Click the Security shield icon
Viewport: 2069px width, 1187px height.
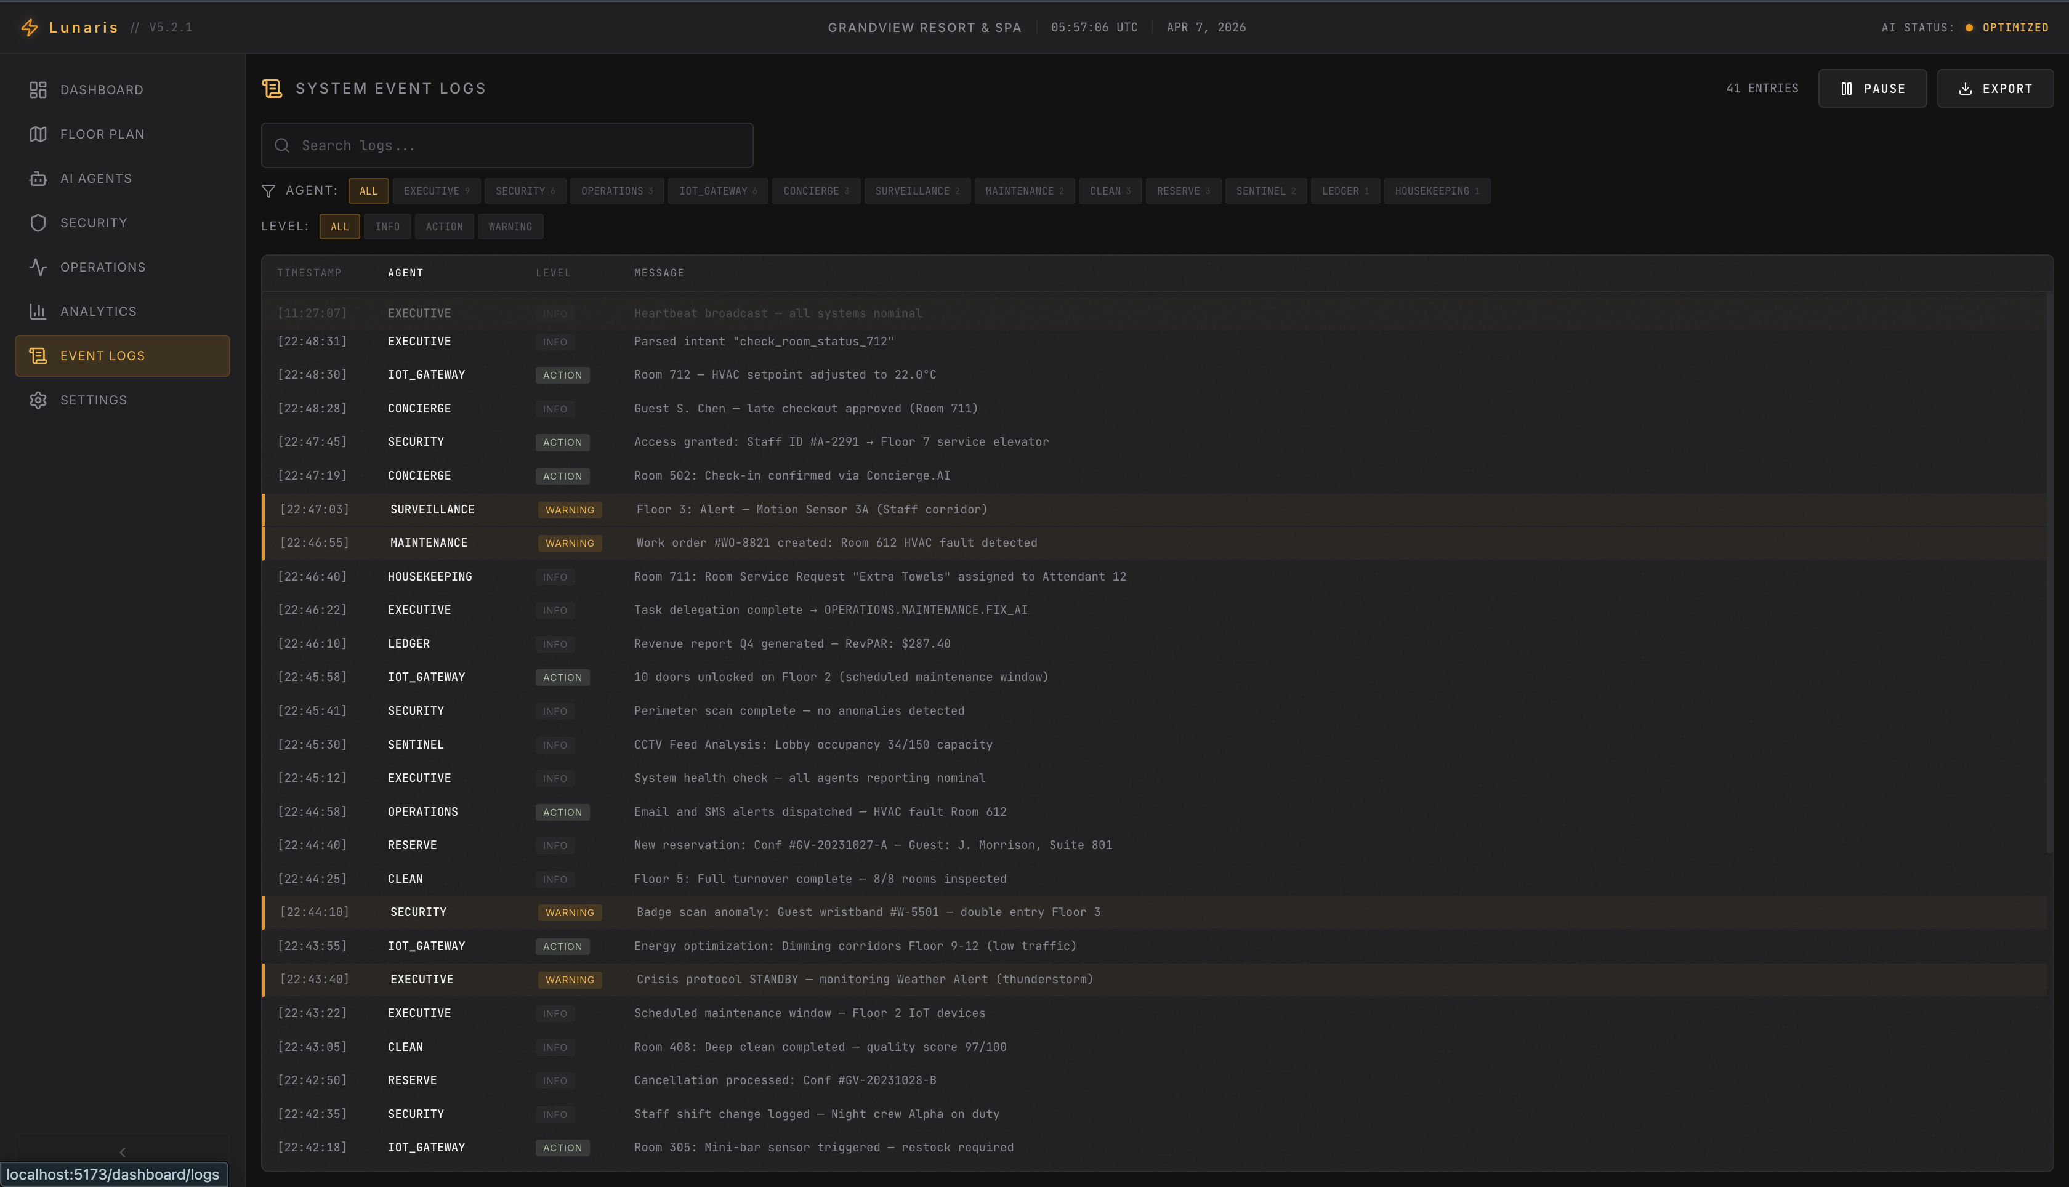[38, 223]
